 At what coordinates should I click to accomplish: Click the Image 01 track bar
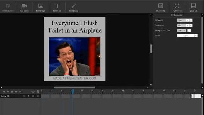pyautogui.click(x=116, y=96)
